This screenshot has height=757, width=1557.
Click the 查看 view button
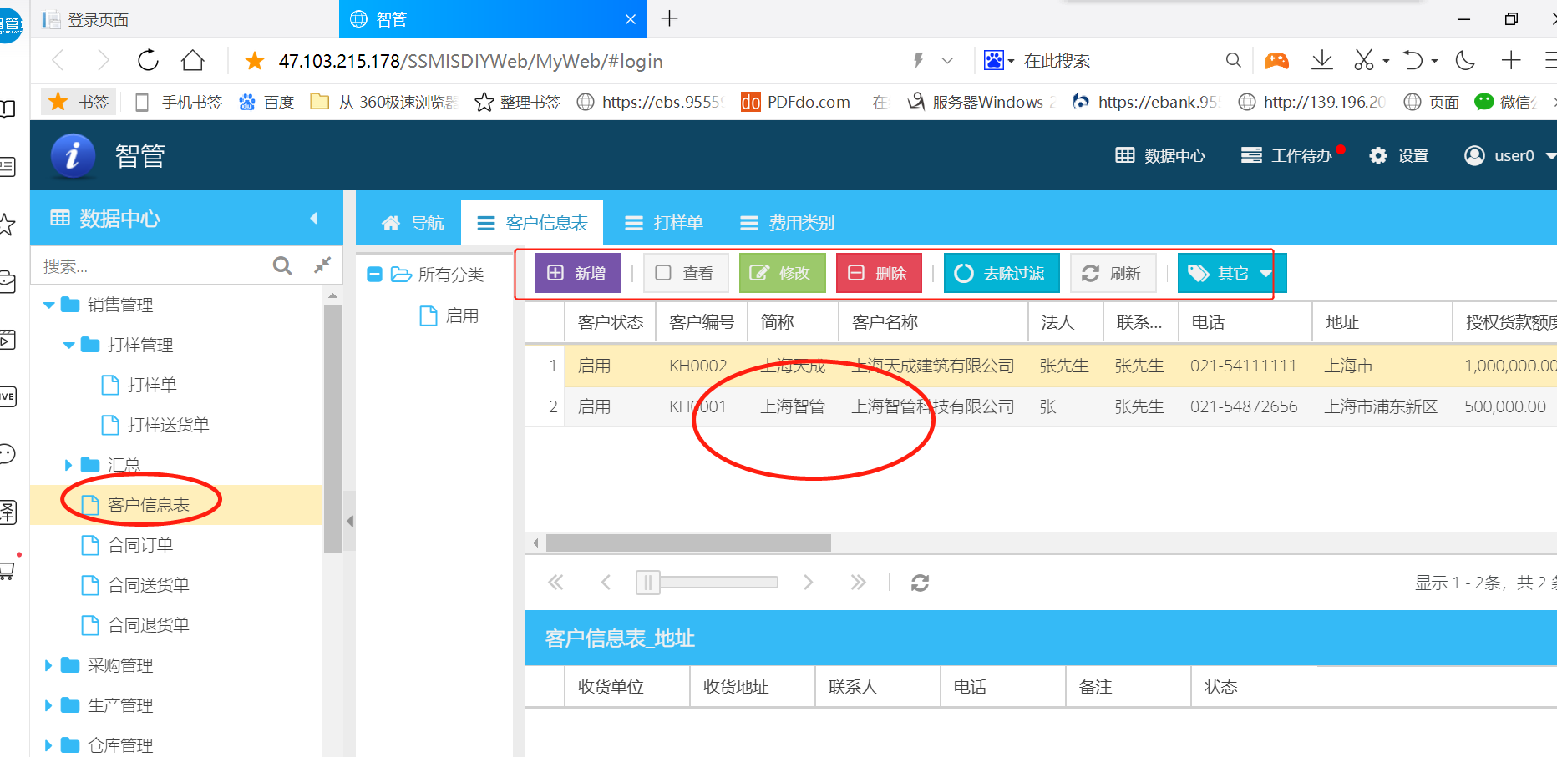click(x=686, y=273)
